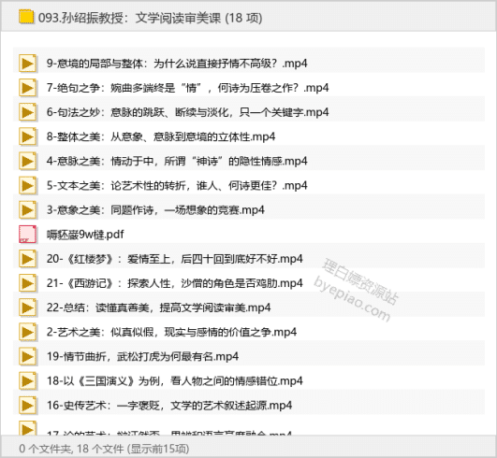Click video icon for 20-《红楼梦》
The width and height of the screenshot is (497, 458).
click(x=27, y=259)
